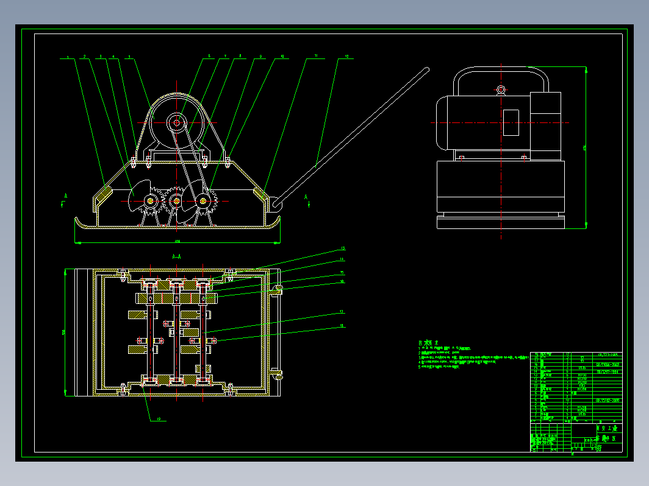The image size is (649, 486).
Task: Select part callout number 13 label
Action: (343, 248)
